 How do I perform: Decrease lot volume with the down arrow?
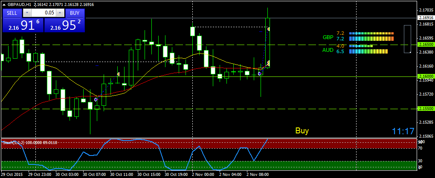(27, 13)
